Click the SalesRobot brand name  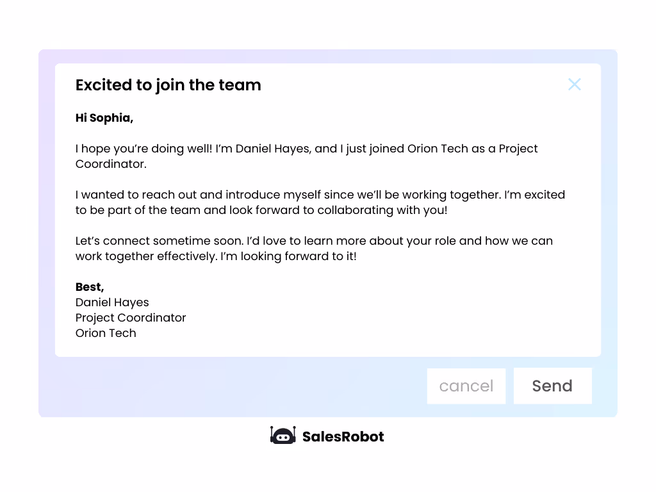click(x=343, y=436)
